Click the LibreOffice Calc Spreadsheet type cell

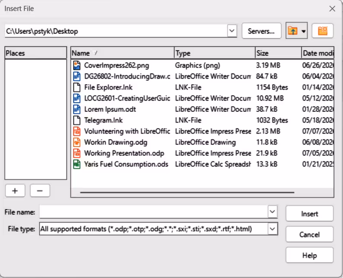tap(213, 164)
